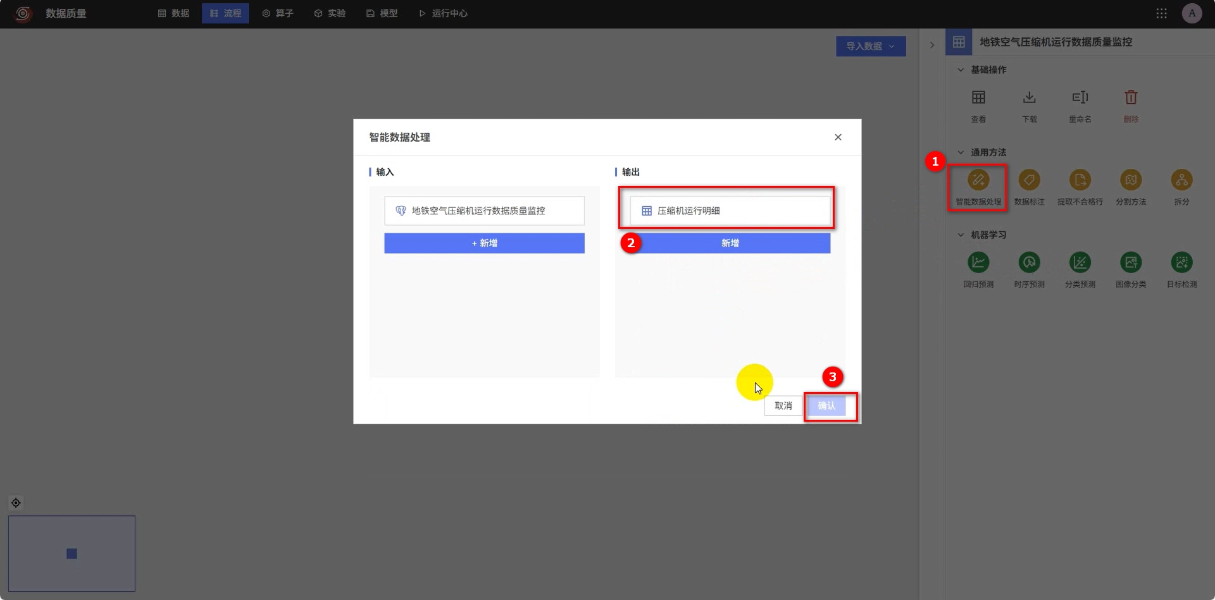The image size is (1215, 600).
Task: Click the minimap canvas thumbnail
Action: tap(72, 554)
